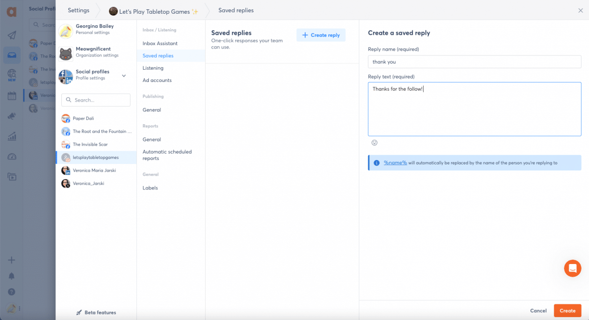The height and width of the screenshot is (320, 589).
Task: Click the paper plane publish icon
Action: pos(12,35)
